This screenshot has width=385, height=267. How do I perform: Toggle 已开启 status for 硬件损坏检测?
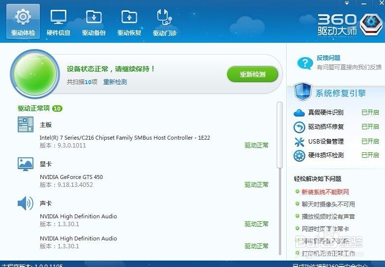[x=370, y=155]
